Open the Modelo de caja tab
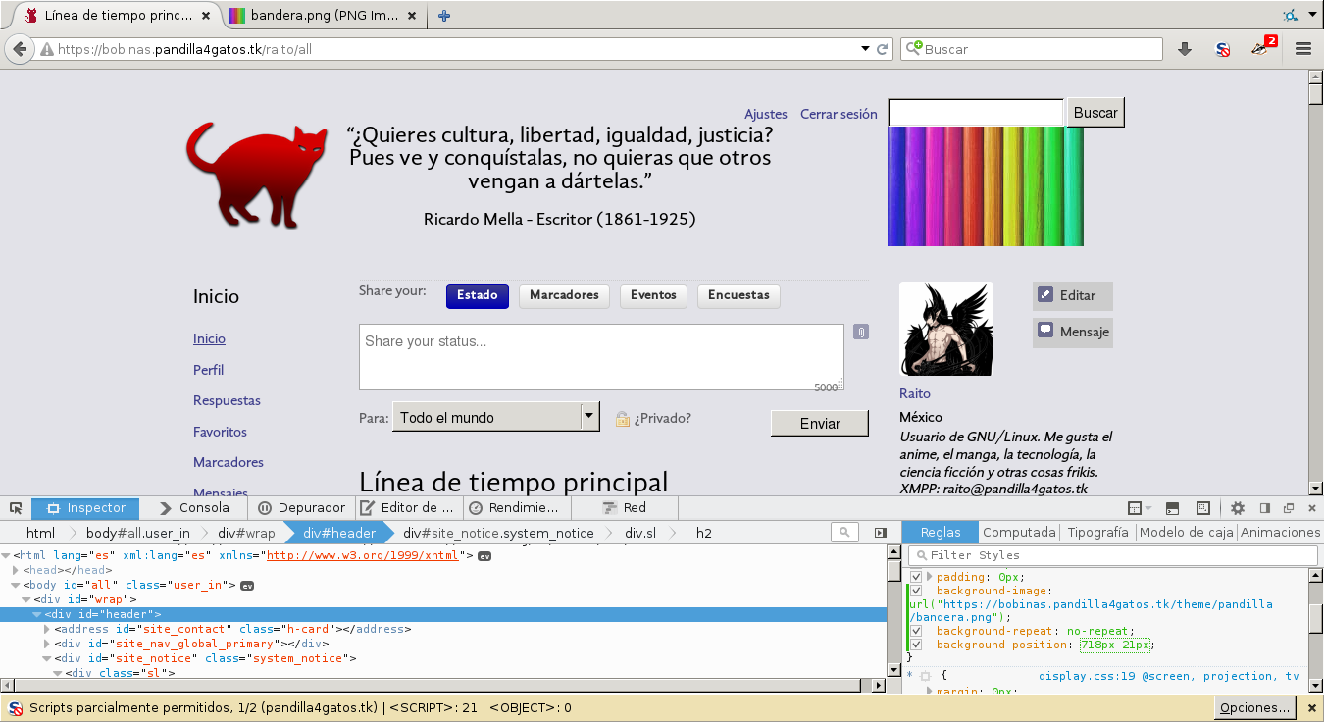Image resolution: width=1324 pixels, height=722 pixels. (x=1186, y=532)
